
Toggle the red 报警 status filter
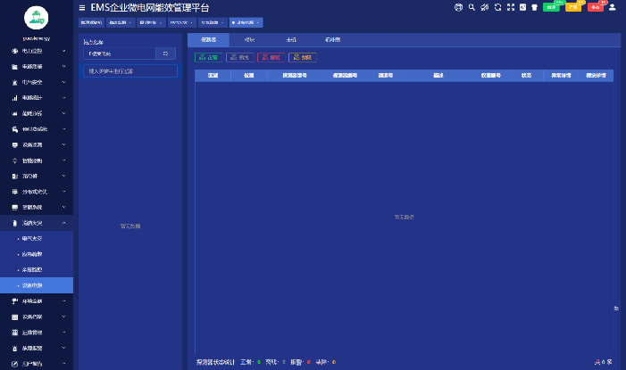tap(270, 57)
